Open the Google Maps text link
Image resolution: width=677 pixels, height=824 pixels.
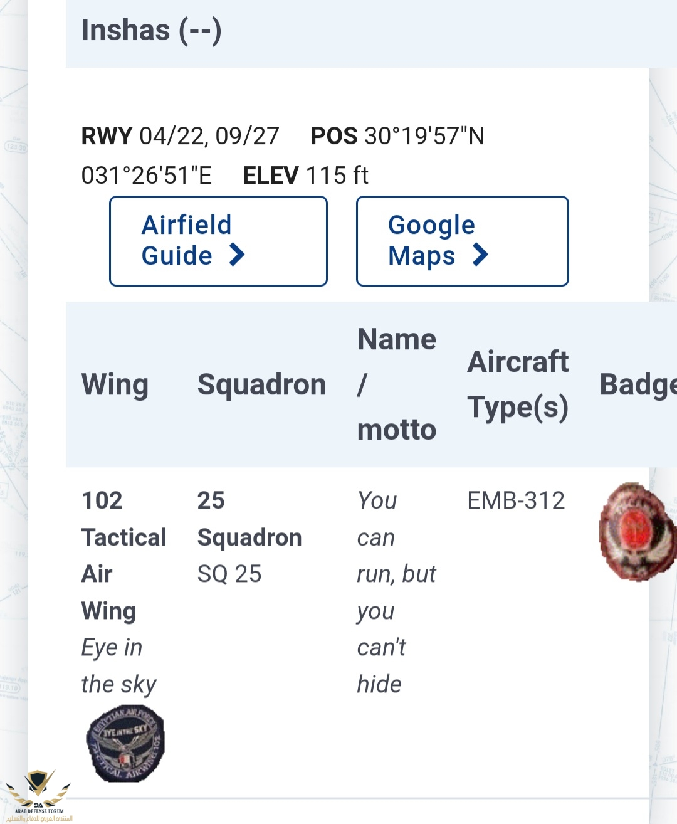[431, 240]
